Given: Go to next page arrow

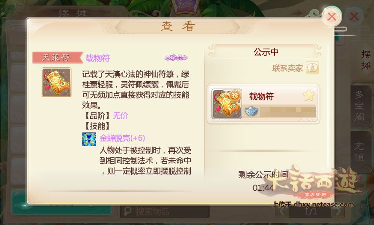Looking at the screenshot, I should coord(338,211).
